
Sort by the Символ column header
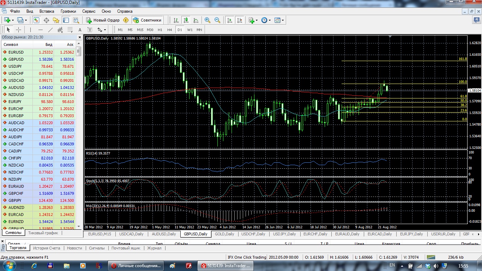coord(17,44)
